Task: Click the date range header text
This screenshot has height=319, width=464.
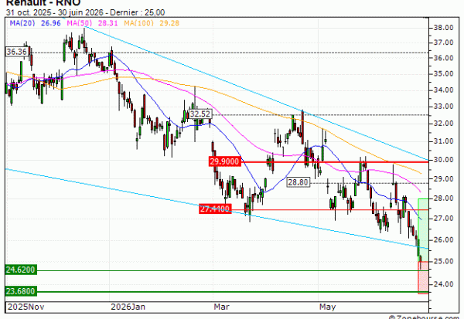Action: [85, 12]
